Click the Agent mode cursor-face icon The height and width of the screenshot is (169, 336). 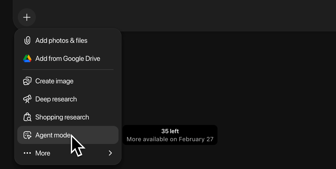[x=27, y=135]
